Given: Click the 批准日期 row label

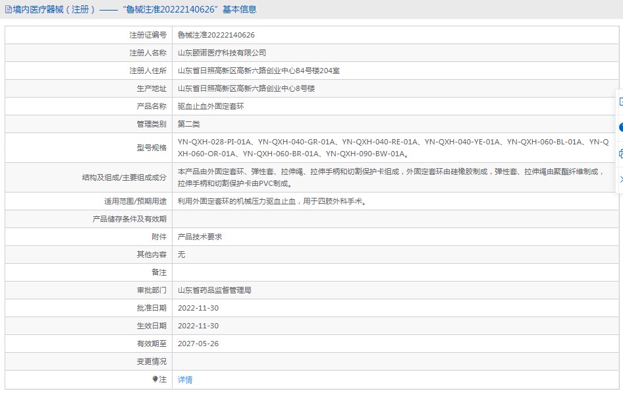Looking at the screenshot, I should click(151, 308).
